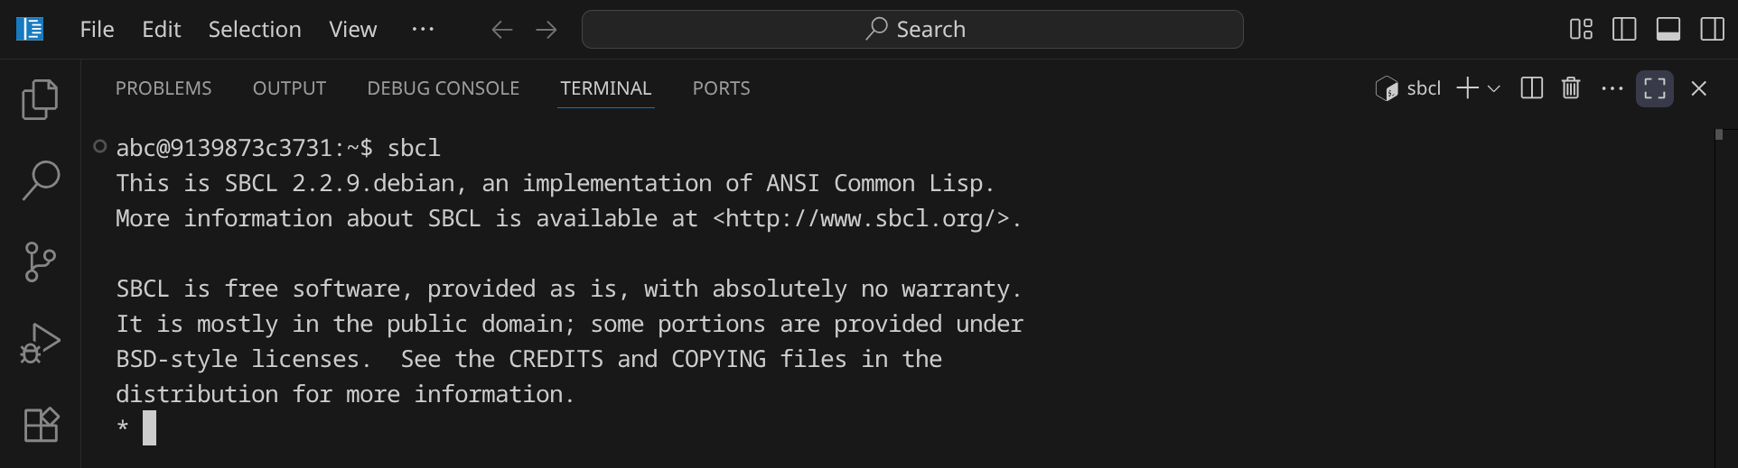Switch to the DEBUG CONSOLE tab

[443, 88]
